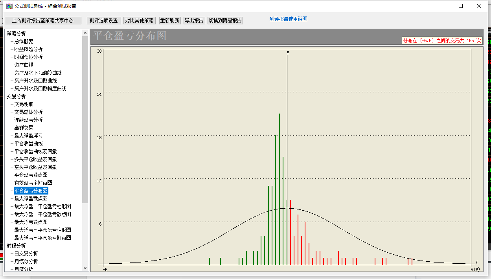This screenshot has height=279, width=491.
Task: Select 交易分析 tree heading
Action: (17, 96)
